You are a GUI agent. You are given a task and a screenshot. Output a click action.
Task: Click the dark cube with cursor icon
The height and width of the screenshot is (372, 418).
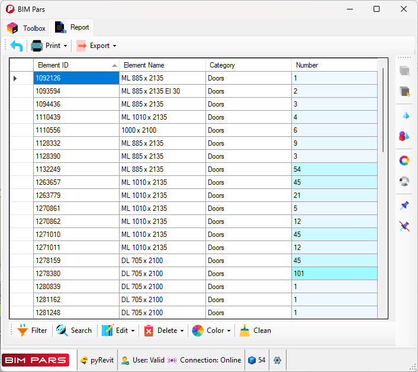pyautogui.click(x=404, y=91)
